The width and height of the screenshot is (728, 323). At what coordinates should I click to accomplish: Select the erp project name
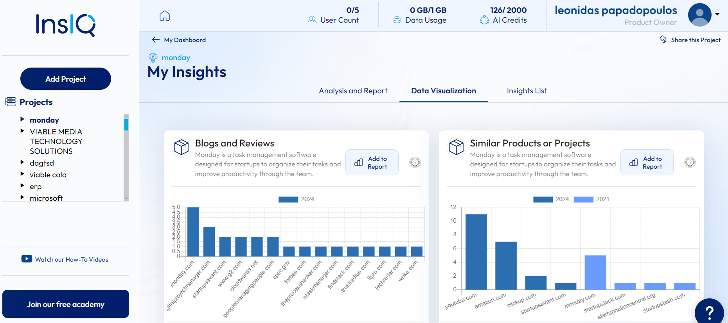tap(36, 186)
